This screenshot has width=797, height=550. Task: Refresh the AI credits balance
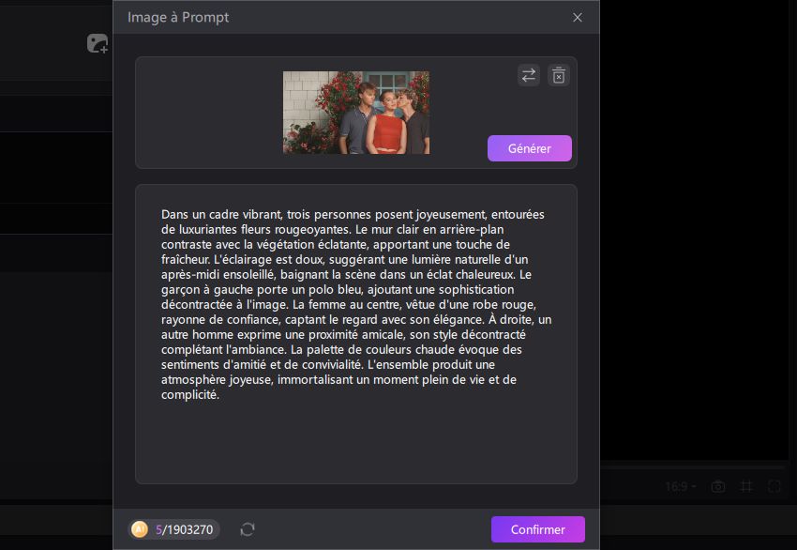(x=247, y=529)
